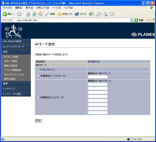Image resolution: width=156 pixels, height=142 pixels.
Task: Open the 編集(E) menu
Action: [19, 8]
